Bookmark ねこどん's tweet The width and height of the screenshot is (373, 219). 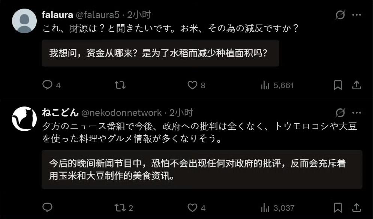pyautogui.click(x=338, y=208)
